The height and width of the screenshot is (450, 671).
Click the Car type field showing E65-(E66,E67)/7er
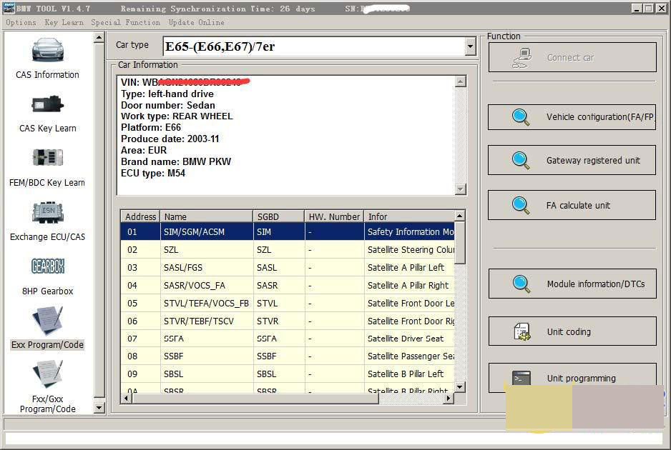315,46
